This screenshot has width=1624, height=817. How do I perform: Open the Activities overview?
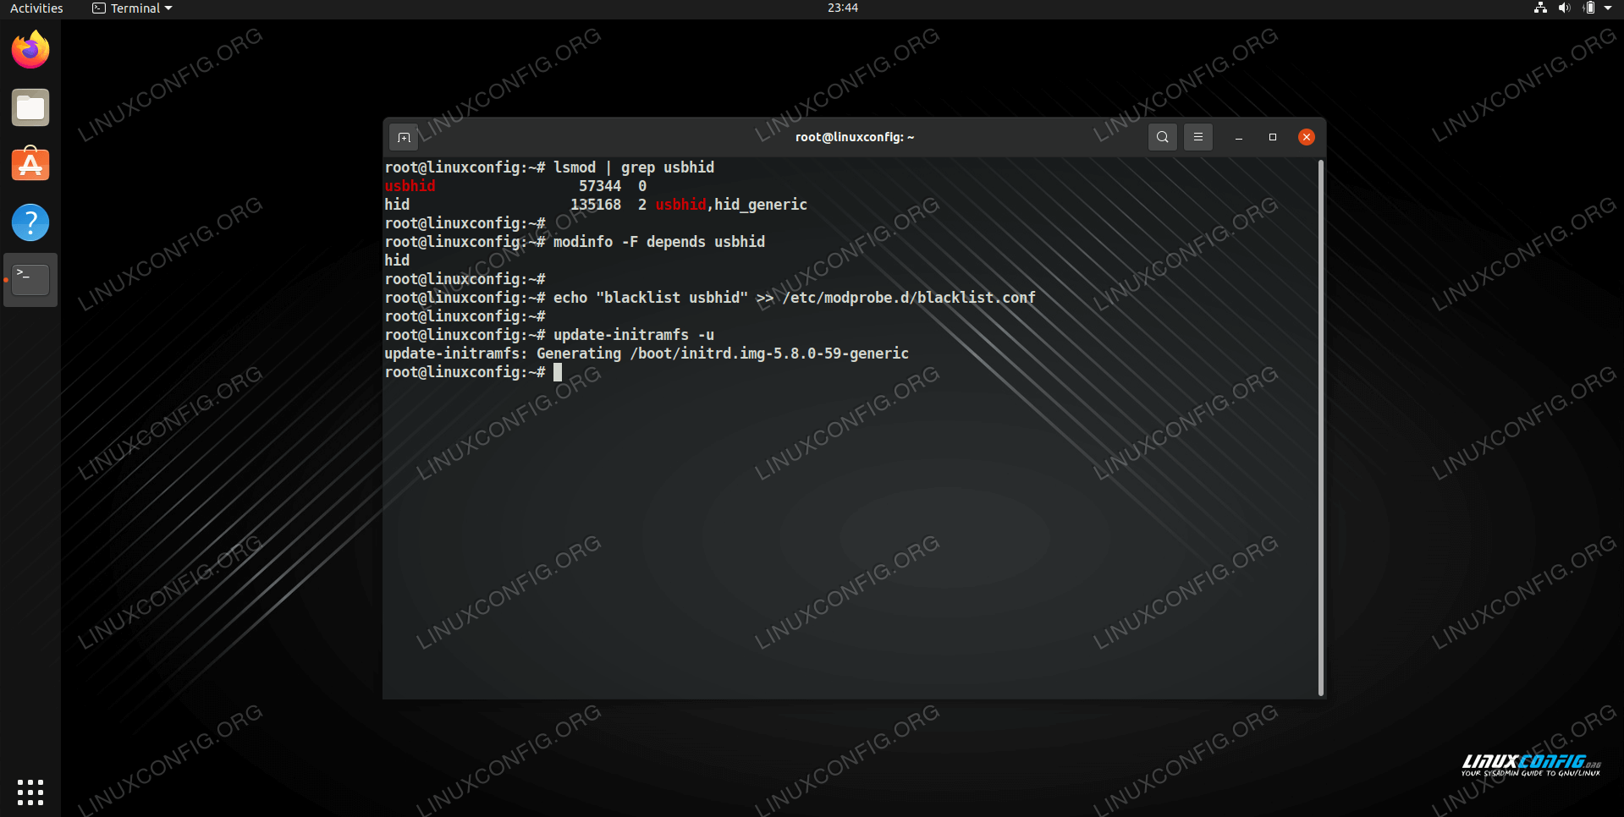point(36,8)
